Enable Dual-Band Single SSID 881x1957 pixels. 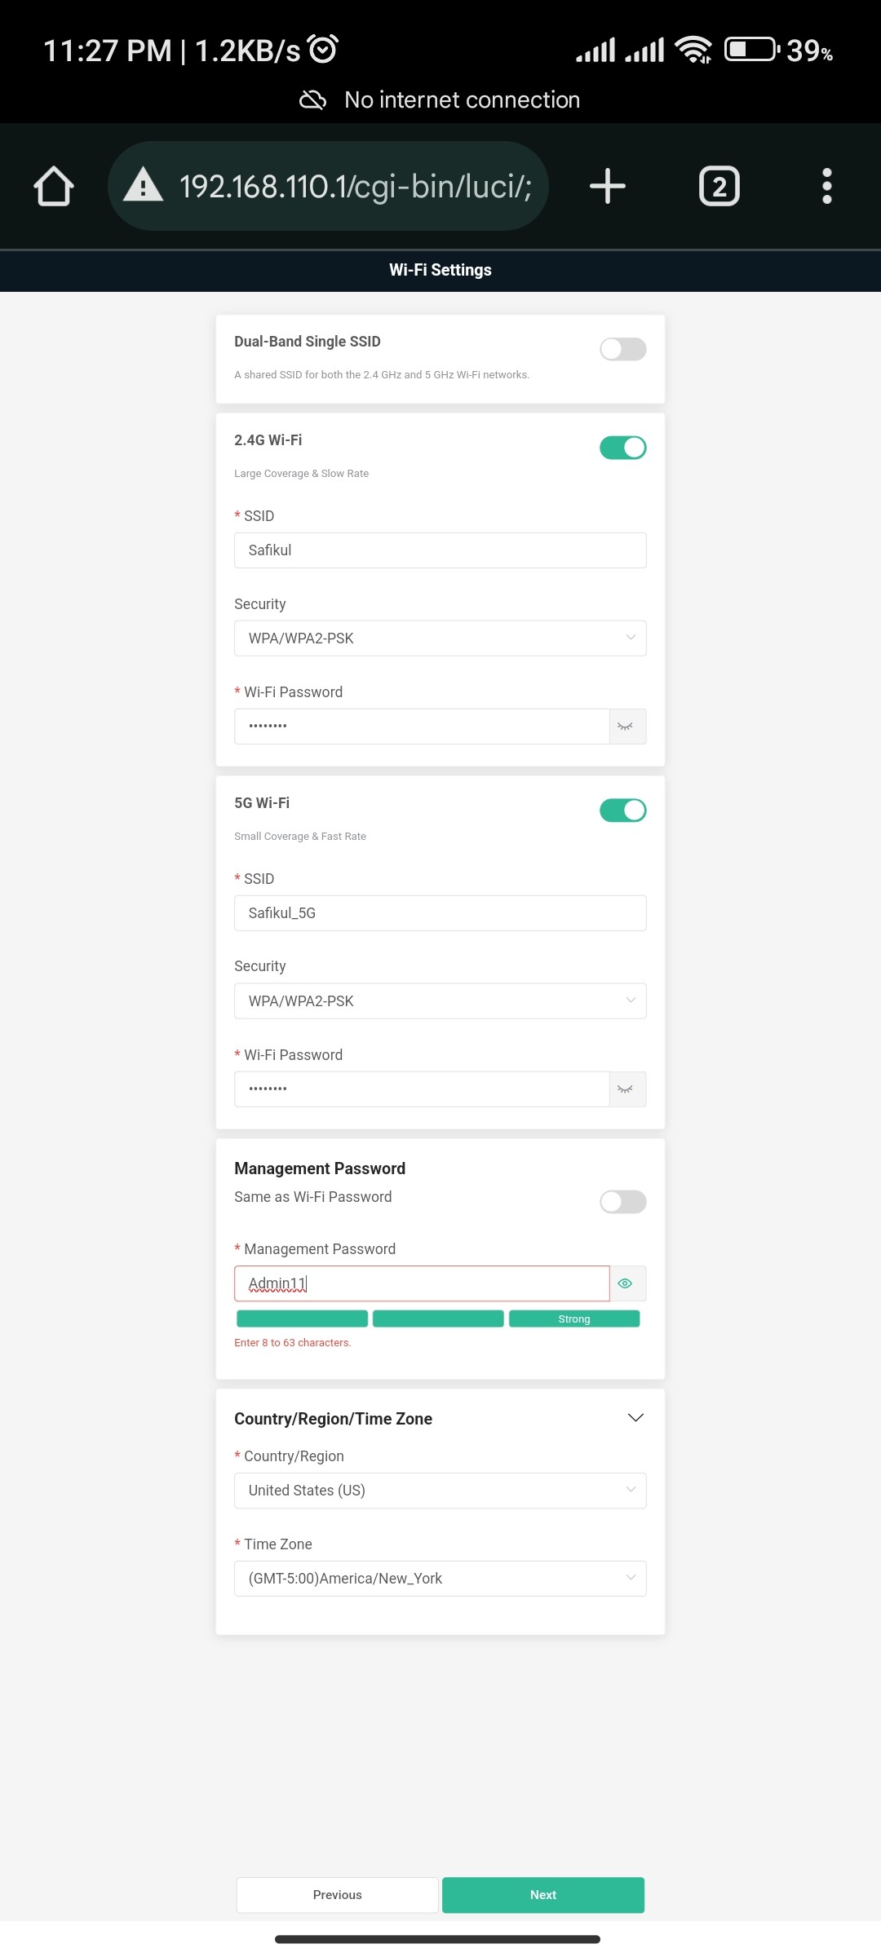pos(623,349)
